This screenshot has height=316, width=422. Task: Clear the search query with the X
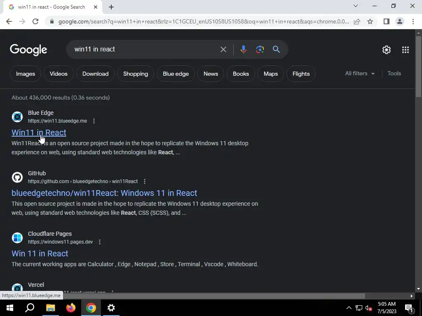point(223,49)
